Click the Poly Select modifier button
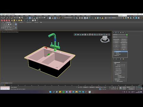143x107 pixels. click(x=124, y=48)
